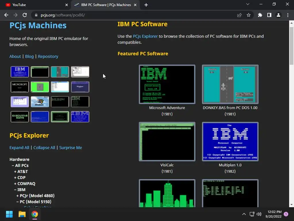The image size is (294, 221).
Task: Expand the PCjr (Model 4860) node
Action: tap(35, 196)
